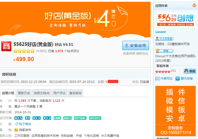Screen dimensions: 198x139
Task: Click the 协助安装、升级 service text
Action: pyautogui.click(x=71, y=136)
